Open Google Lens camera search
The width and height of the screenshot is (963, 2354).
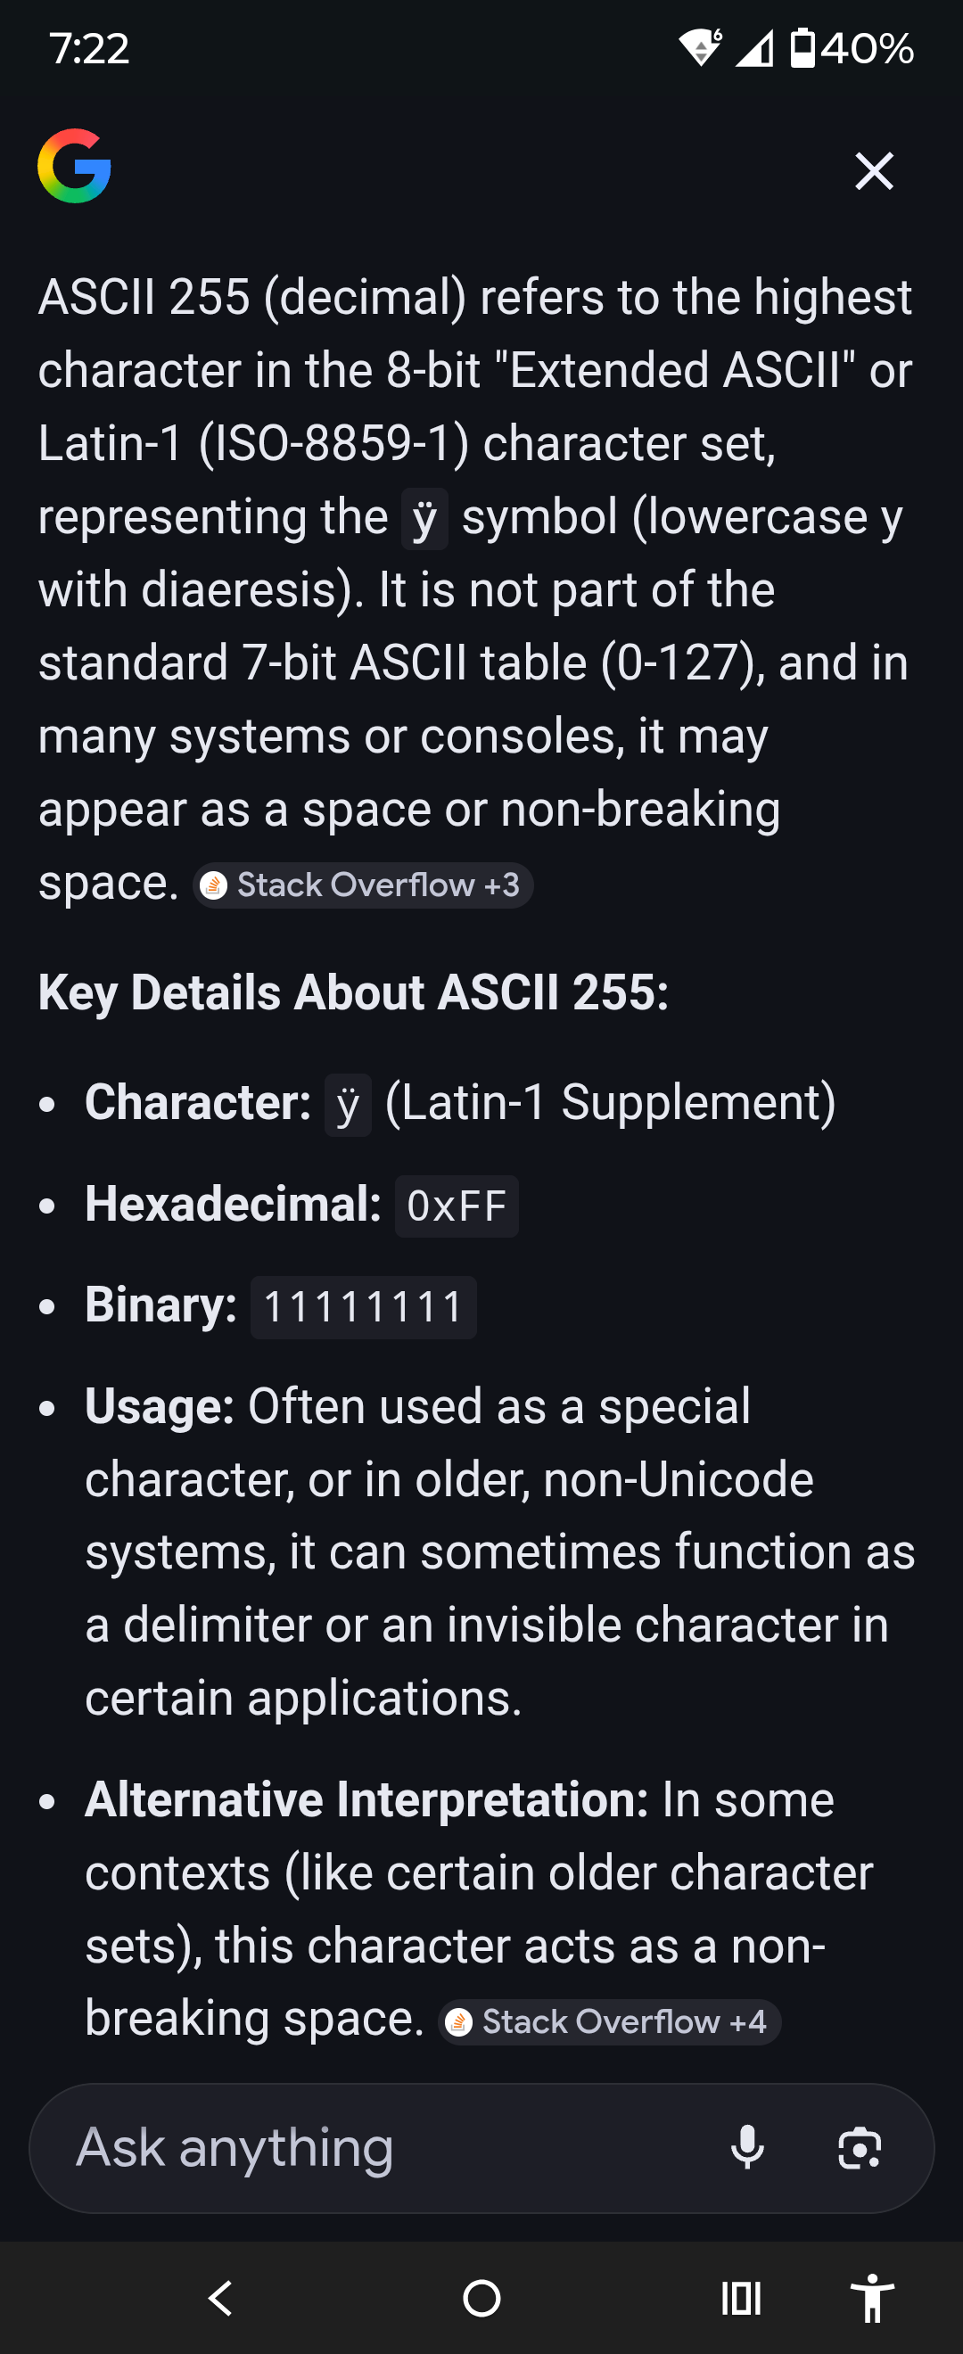pyautogui.click(x=859, y=2147)
